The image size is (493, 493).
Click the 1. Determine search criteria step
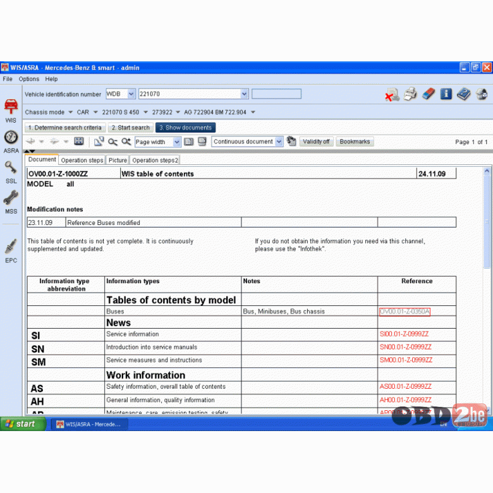pyautogui.click(x=64, y=128)
